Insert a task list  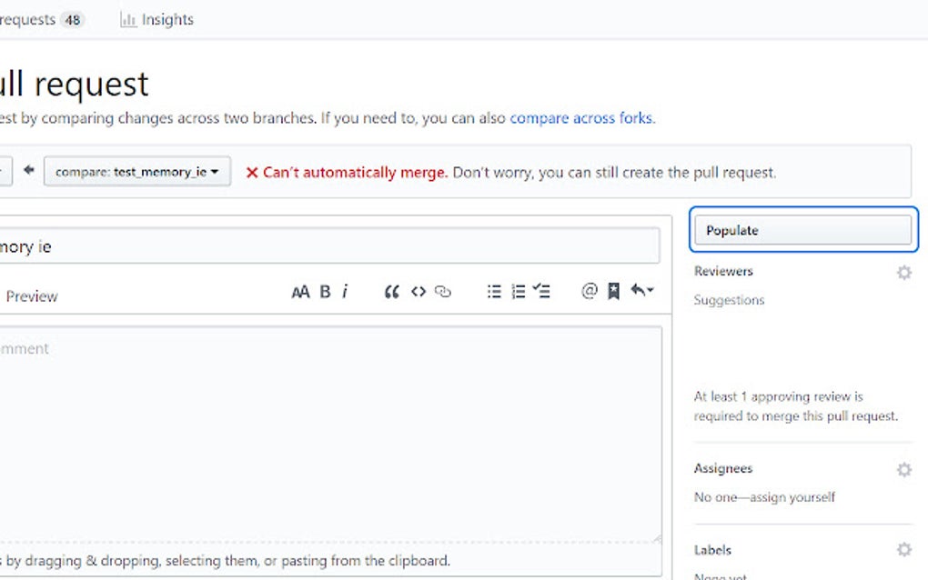pos(543,291)
